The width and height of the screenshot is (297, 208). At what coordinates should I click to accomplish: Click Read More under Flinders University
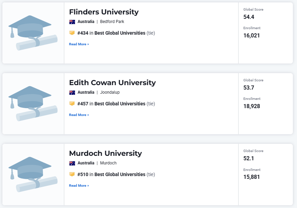pyautogui.click(x=79, y=44)
